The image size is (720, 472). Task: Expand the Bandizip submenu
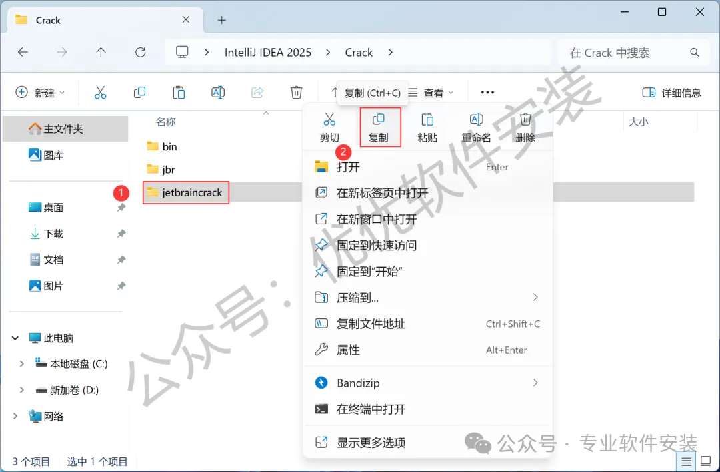535,383
